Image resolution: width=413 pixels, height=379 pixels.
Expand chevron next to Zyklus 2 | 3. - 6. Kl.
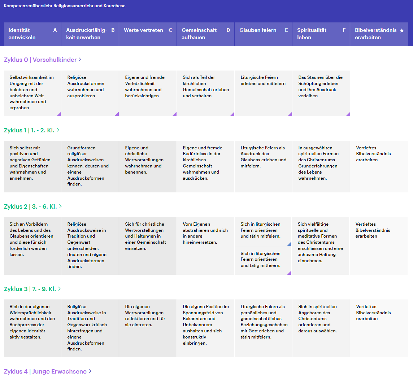click(61, 206)
